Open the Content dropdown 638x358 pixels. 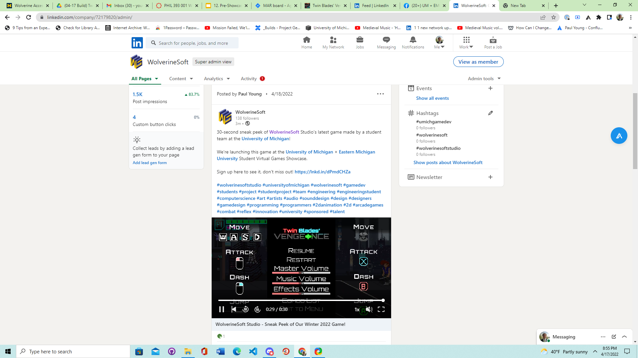[x=181, y=79]
